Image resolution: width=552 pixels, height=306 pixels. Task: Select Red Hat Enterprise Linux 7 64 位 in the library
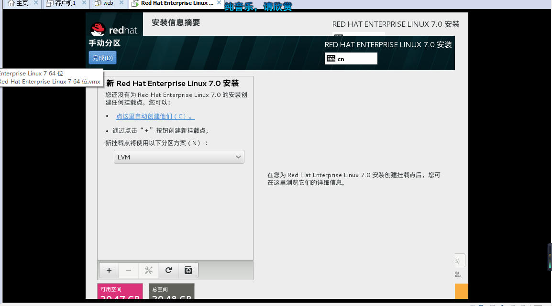(x=32, y=73)
